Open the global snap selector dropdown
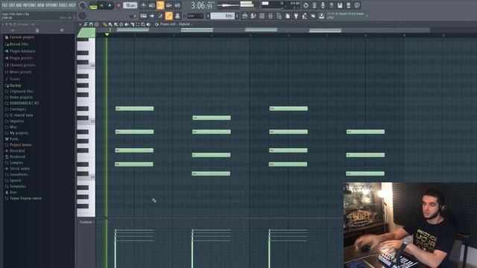 pyautogui.click(x=195, y=16)
